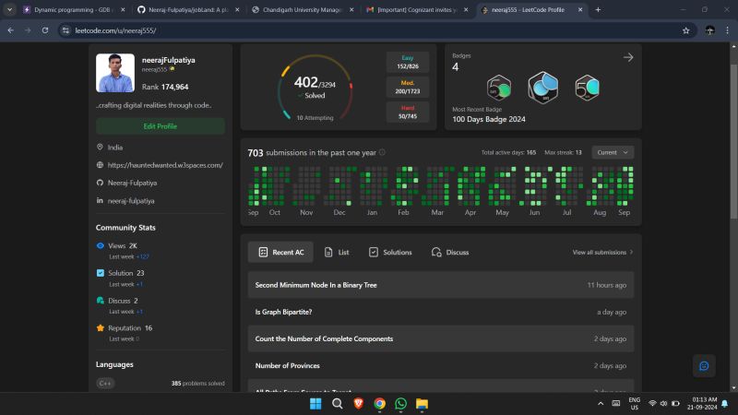Viewport: 738px width, 415px height.
Task: Click the eye icon beside Views
Action: coord(101,245)
